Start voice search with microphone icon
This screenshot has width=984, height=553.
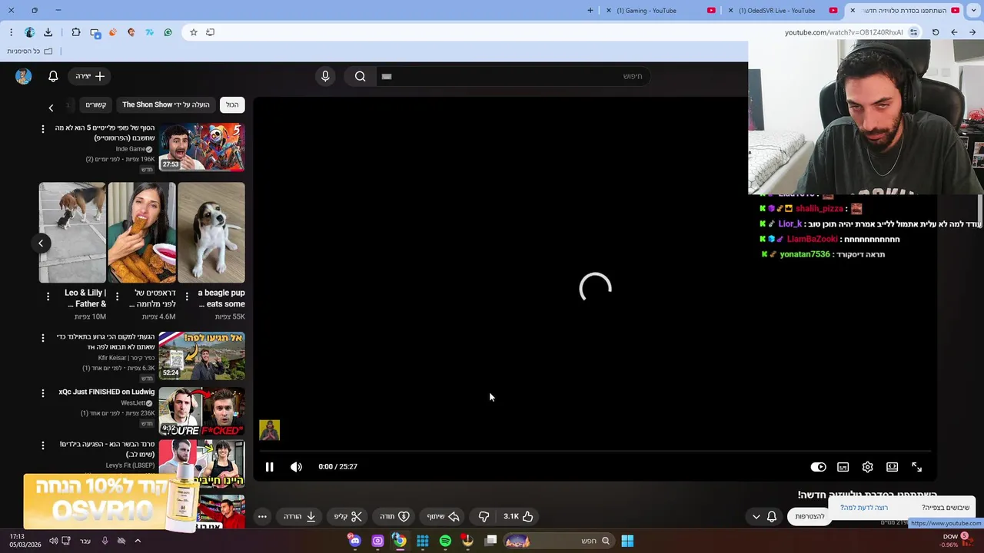[x=325, y=76]
